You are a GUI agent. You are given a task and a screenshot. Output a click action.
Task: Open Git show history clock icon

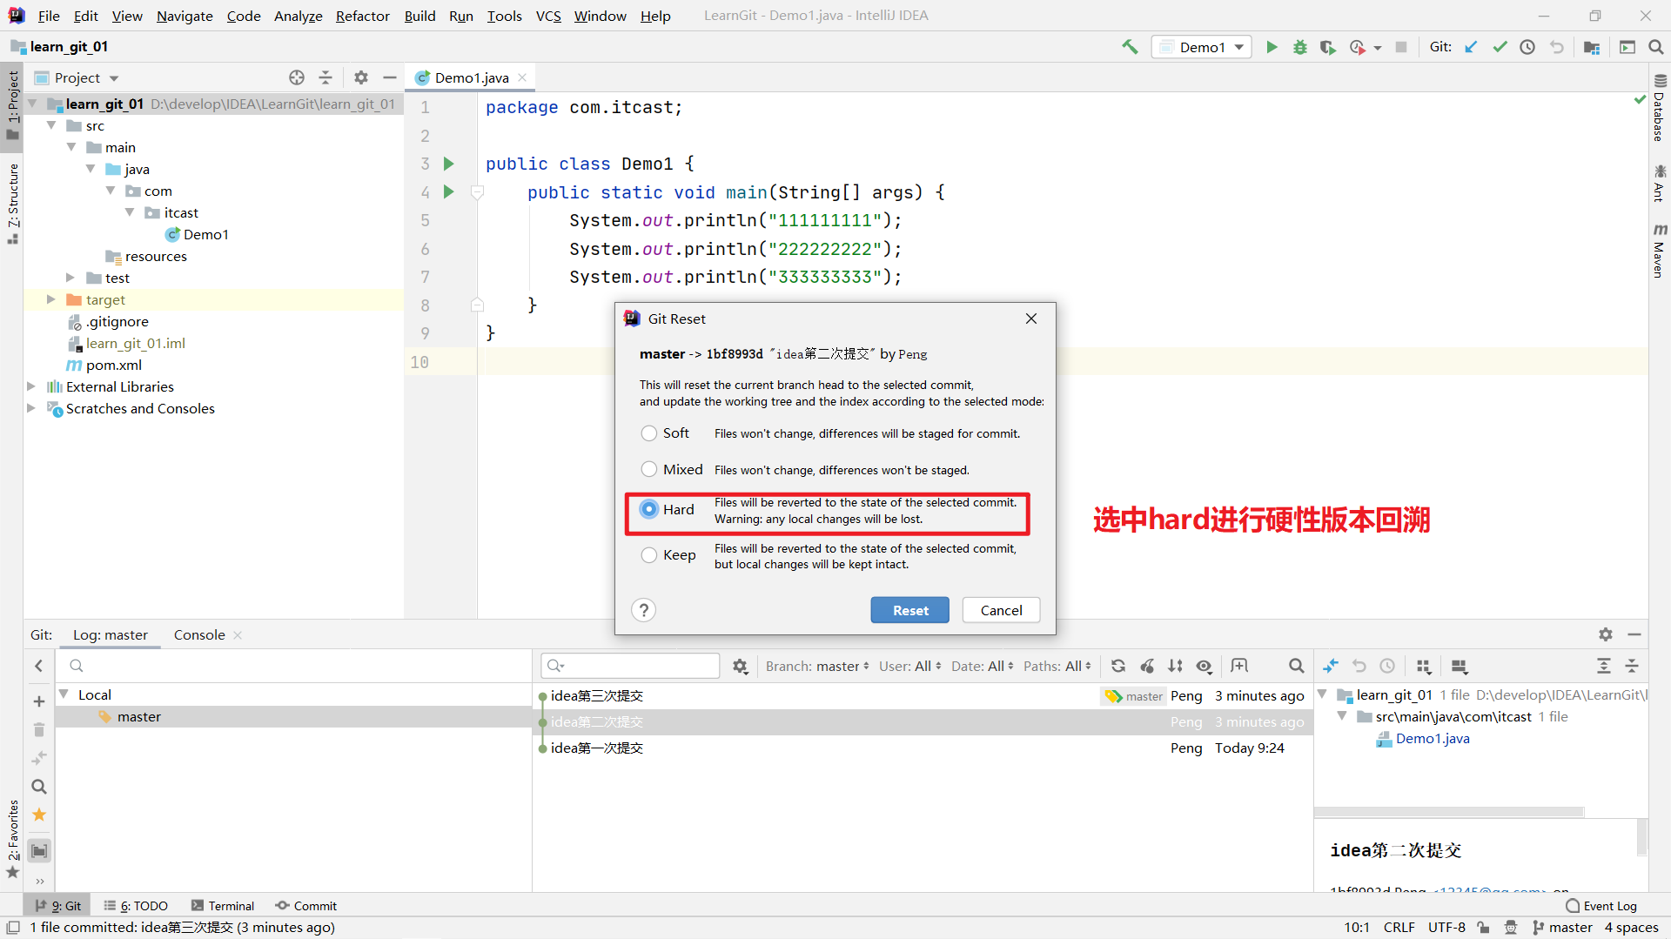click(1527, 47)
